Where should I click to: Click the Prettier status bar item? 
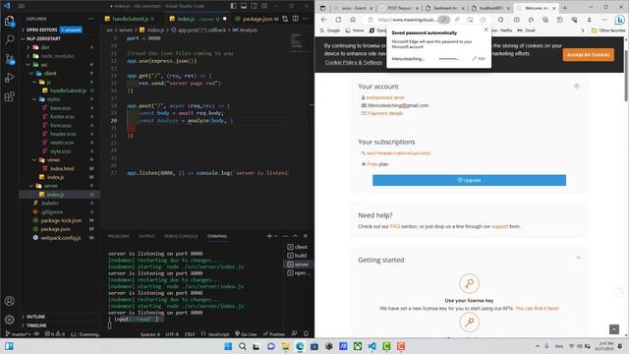click(x=274, y=334)
